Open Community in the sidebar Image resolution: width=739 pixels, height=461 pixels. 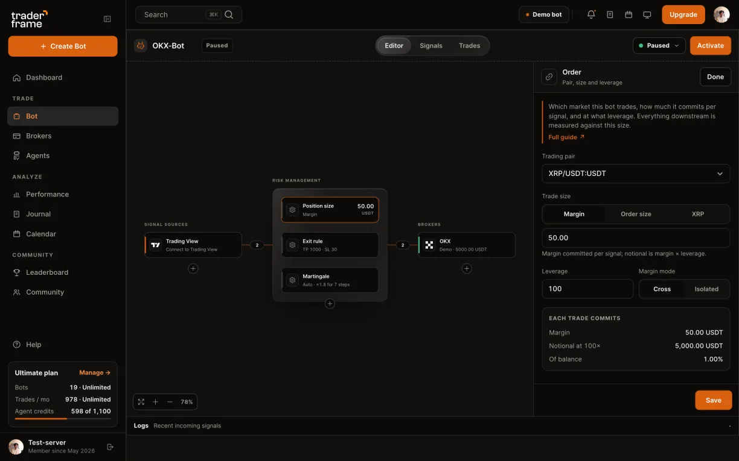(63, 292)
